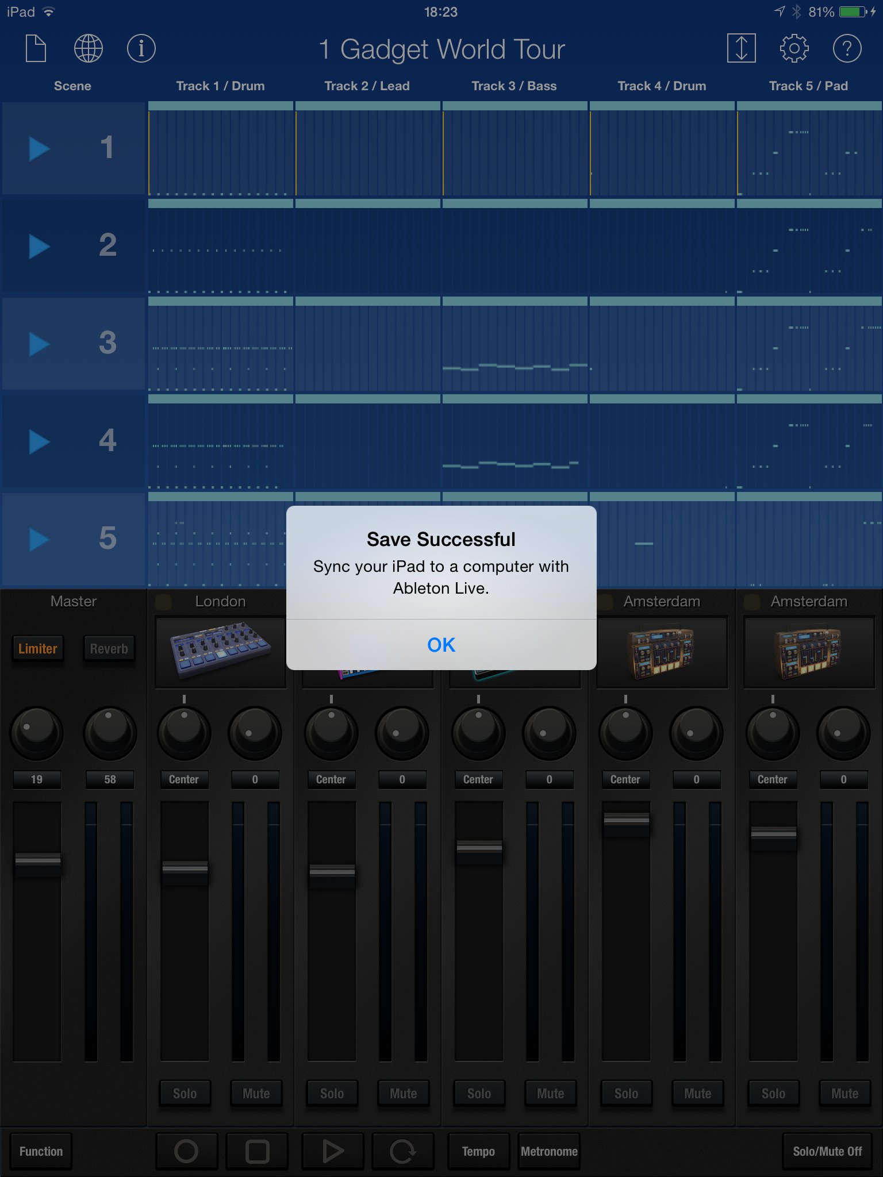
Task: Solo Track 2 Lead
Action: click(x=332, y=1094)
